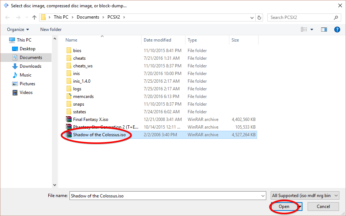Screen dimensions: 346x216
Task: Open the Help question mark icon
Action: (337, 30)
